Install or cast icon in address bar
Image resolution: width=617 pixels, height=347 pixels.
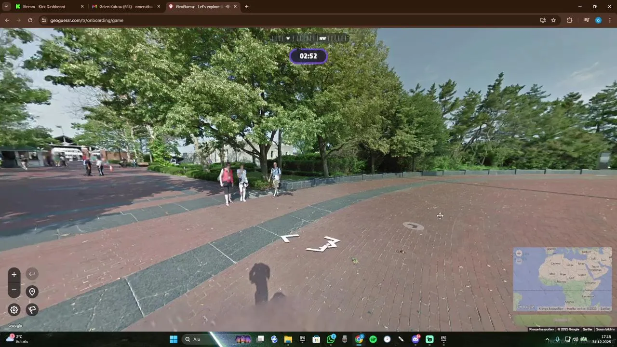[x=543, y=20]
